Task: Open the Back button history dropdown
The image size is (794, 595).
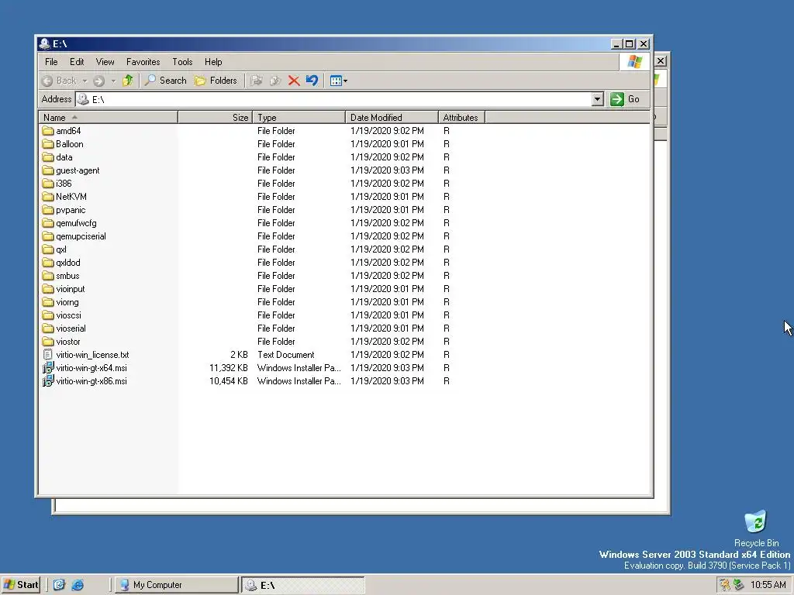Action: click(x=85, y=81)
